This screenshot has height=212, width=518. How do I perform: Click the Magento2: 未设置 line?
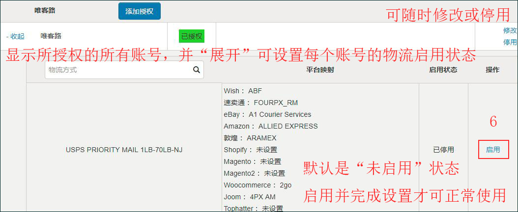[255, 173]
